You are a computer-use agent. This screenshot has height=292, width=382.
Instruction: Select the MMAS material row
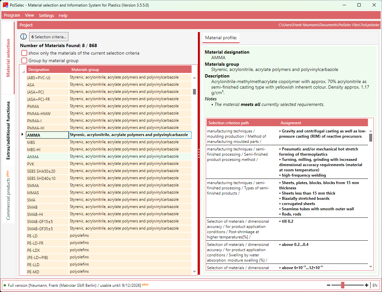(x=109, y=193)
